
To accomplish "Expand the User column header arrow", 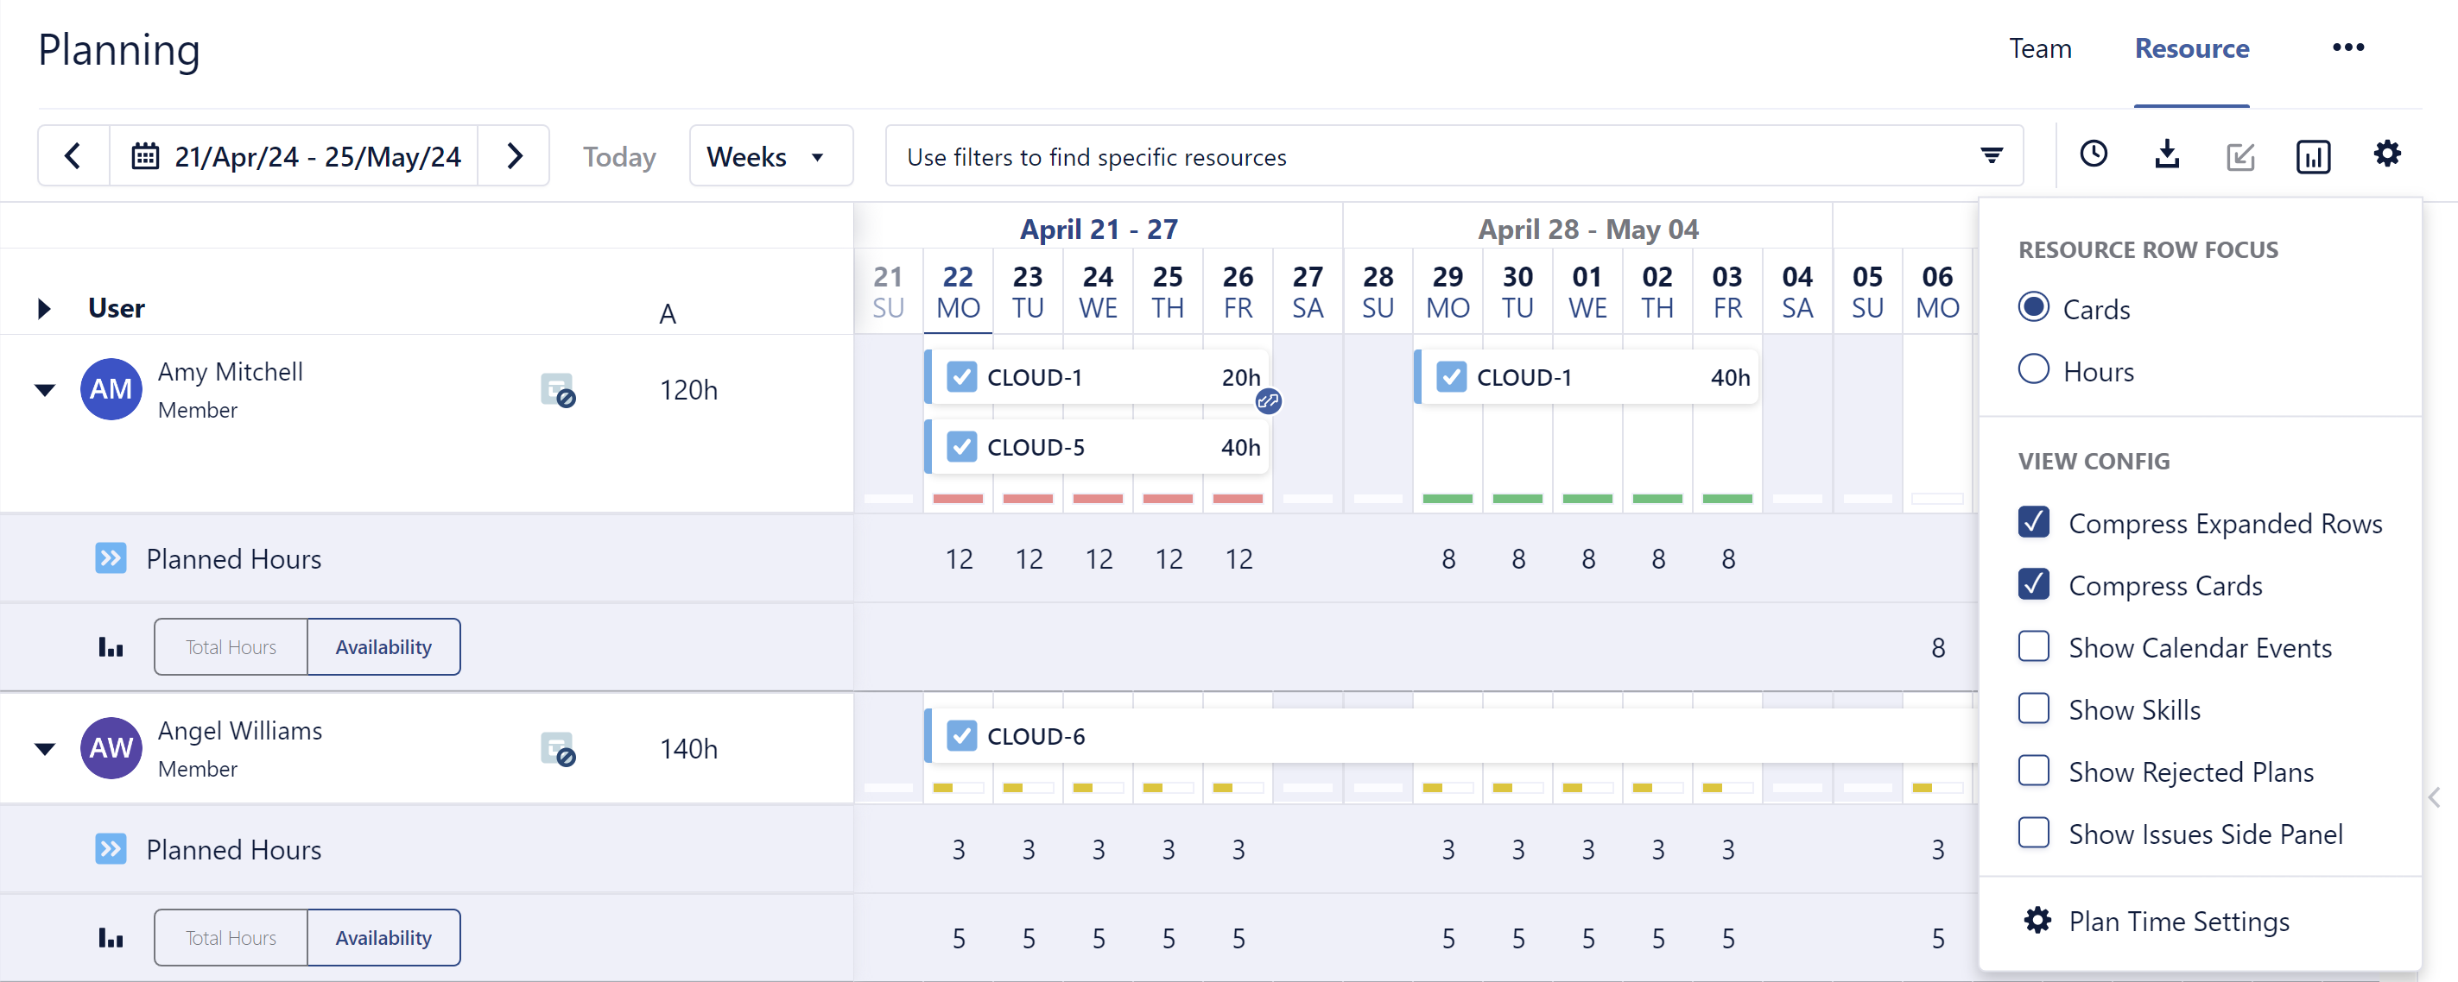I will (x=43, y=308).
